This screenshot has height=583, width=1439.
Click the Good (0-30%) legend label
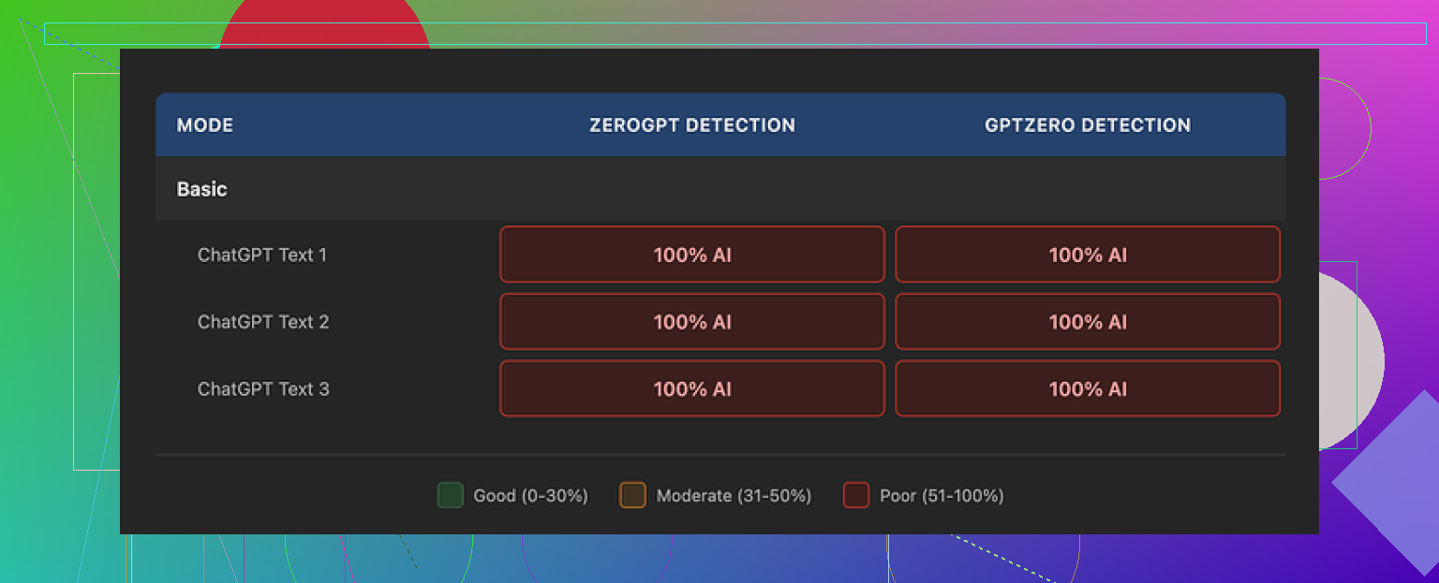[x=530, y=496]
